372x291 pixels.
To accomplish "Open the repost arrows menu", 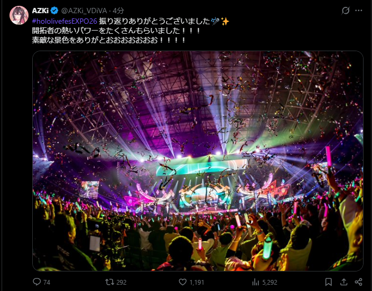I will [109, 282].
